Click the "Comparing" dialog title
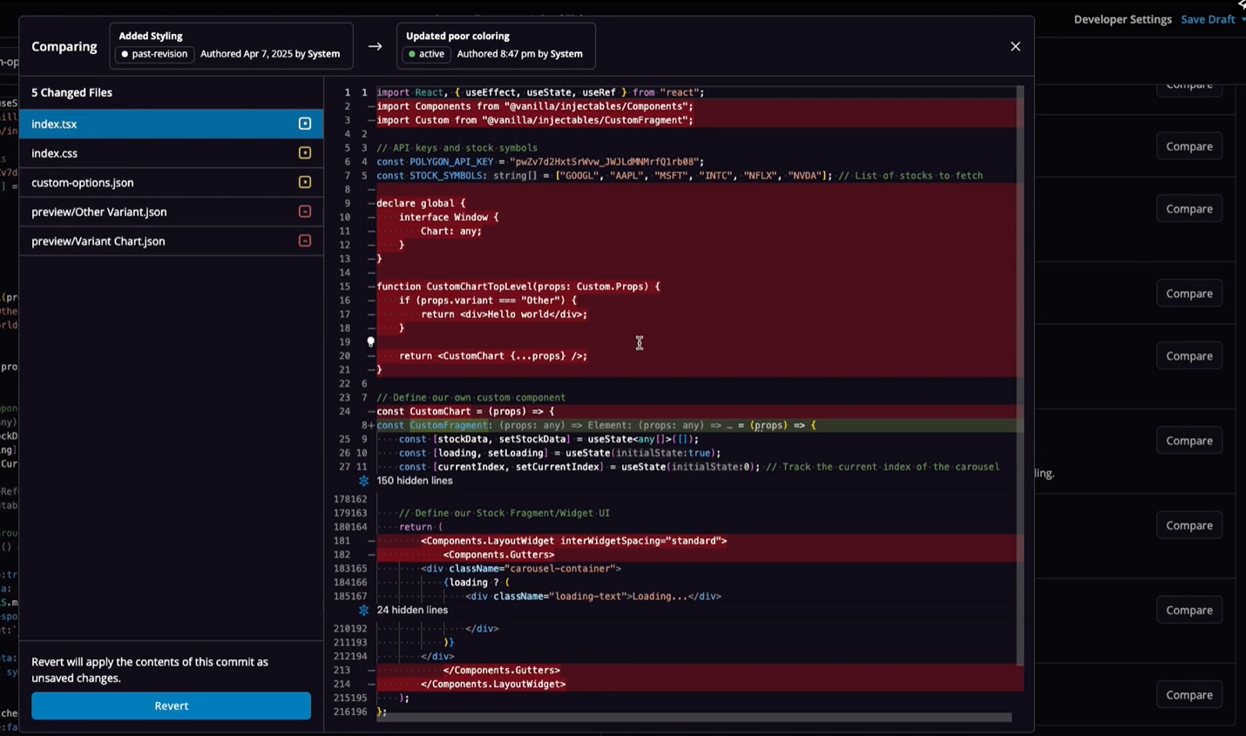 (64, 46)
